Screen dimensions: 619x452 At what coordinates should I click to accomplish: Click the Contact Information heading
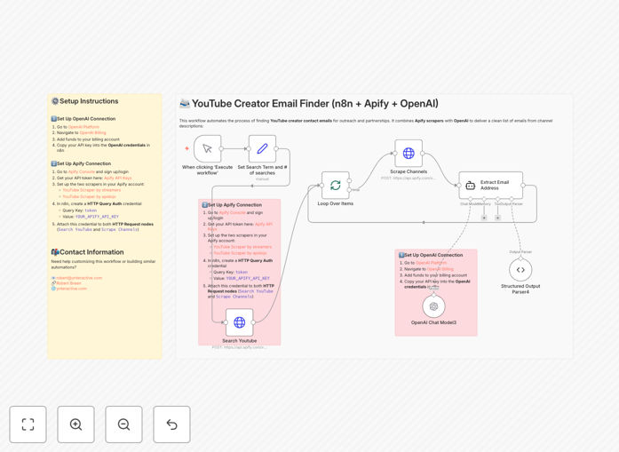[91, 252]
